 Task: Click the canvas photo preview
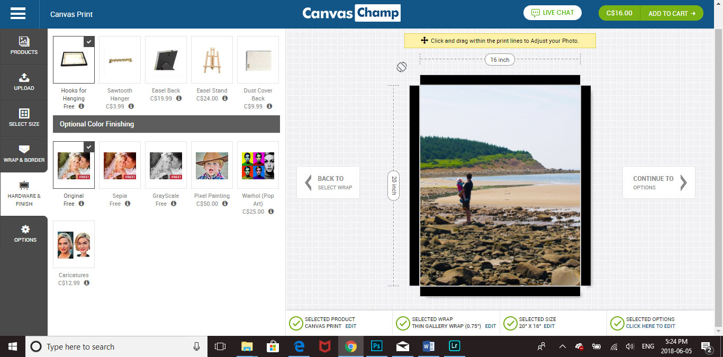tap(500, 186)
